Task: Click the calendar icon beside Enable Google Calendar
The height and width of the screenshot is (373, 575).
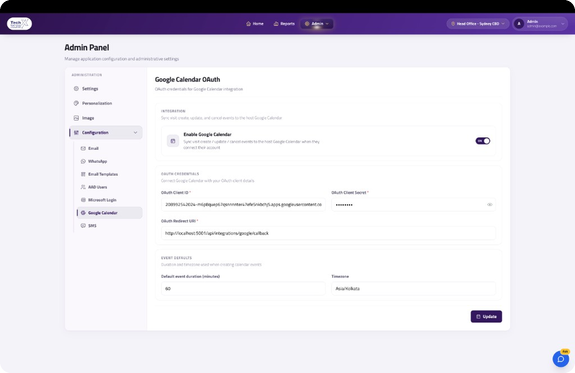Action: 173,141
